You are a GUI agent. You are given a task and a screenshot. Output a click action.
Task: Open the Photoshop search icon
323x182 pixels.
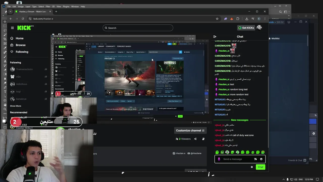coord(280,12)
